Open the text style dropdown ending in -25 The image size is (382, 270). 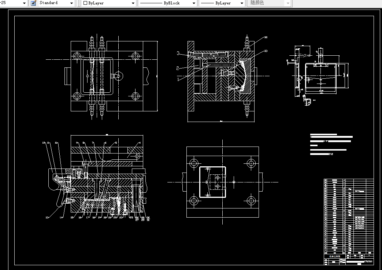(24, 3)
